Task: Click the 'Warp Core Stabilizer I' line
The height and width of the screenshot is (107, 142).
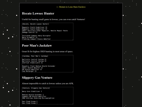Action: (x=32, y=91)
